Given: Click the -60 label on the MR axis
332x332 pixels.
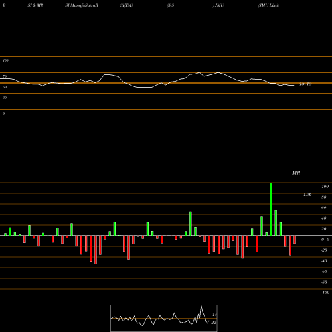Looking at the screenshot, I should click(x=324, y=272).
